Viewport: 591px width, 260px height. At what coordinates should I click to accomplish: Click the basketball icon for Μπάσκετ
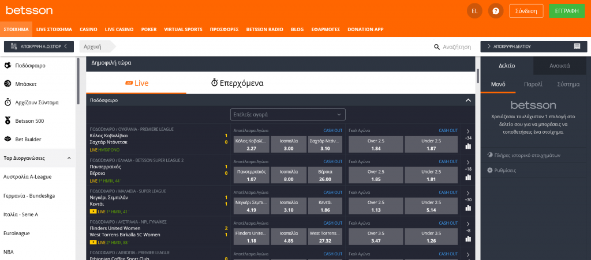[x=8, y=84]
